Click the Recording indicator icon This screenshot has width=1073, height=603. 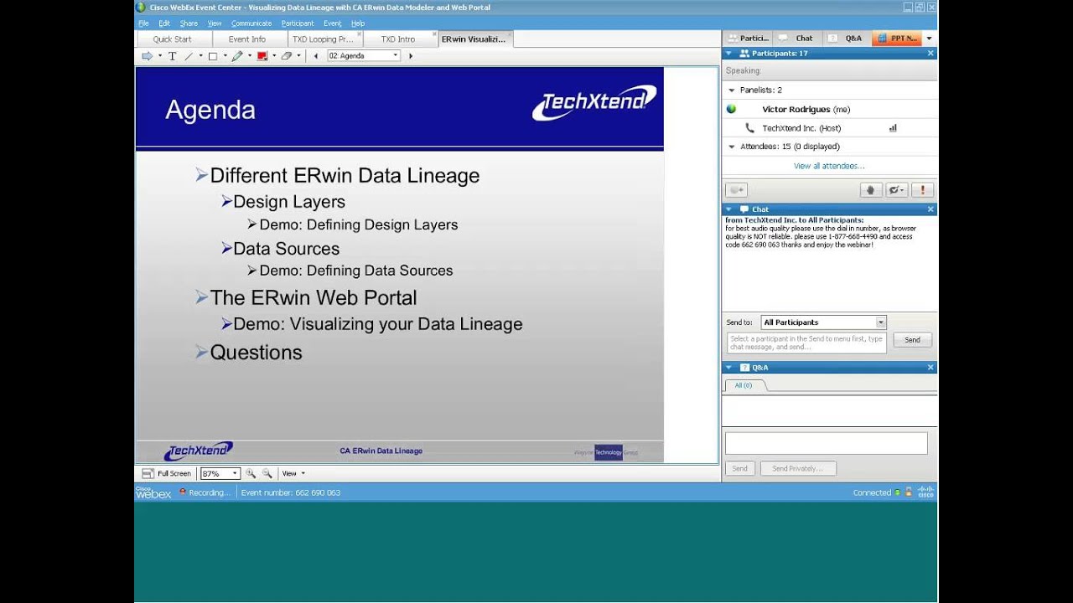pyautogui.click(x=183, y=492)
